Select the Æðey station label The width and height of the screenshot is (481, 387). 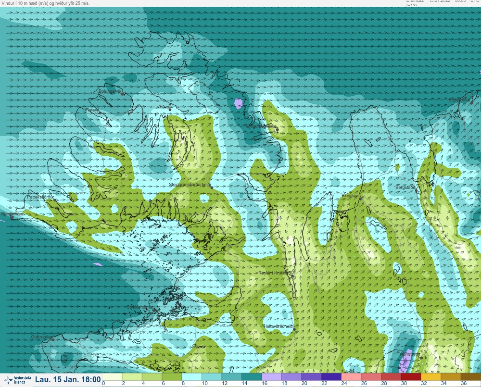pyautogui.click(x=164, y=106)
